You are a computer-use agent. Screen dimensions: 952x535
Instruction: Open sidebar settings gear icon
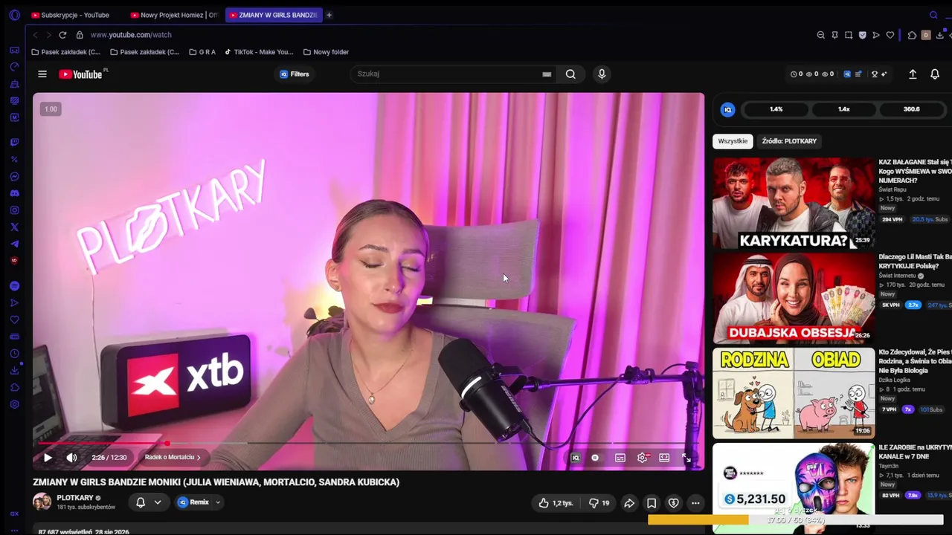point(14,405)
